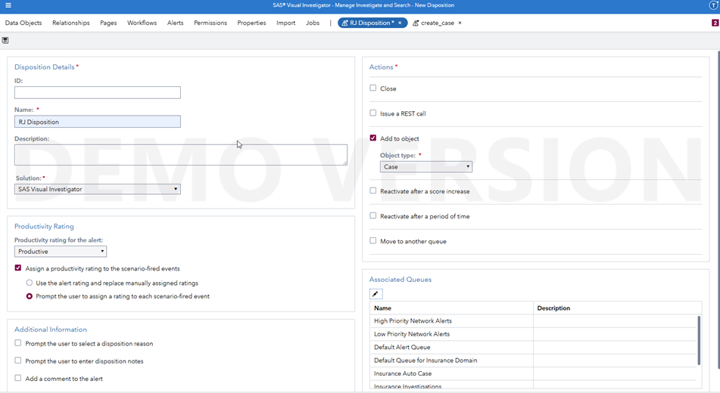
Task: Open the user profile icon
Action: point(713,5)
